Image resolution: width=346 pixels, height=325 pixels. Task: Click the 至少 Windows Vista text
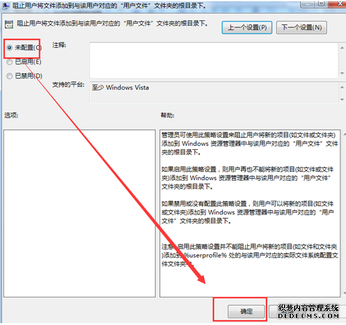pos(120,87)
